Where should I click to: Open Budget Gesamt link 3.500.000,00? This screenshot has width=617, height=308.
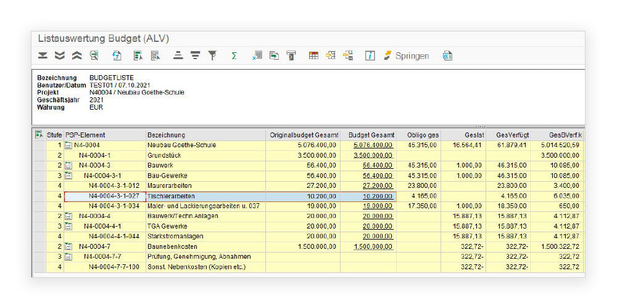point(373,155)
